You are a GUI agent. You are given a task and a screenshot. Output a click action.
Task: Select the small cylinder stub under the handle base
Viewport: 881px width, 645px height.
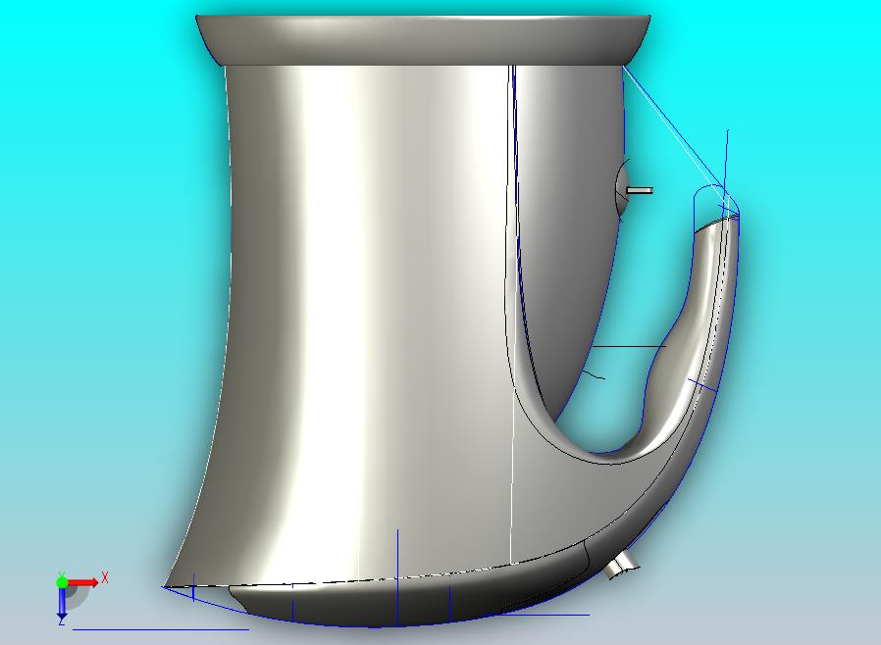[x=621, y=565]
